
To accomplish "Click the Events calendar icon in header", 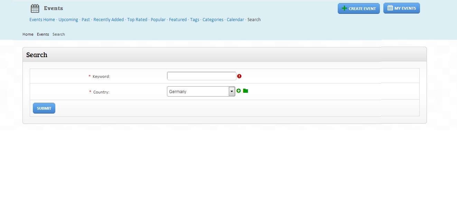I will [35, 8].
